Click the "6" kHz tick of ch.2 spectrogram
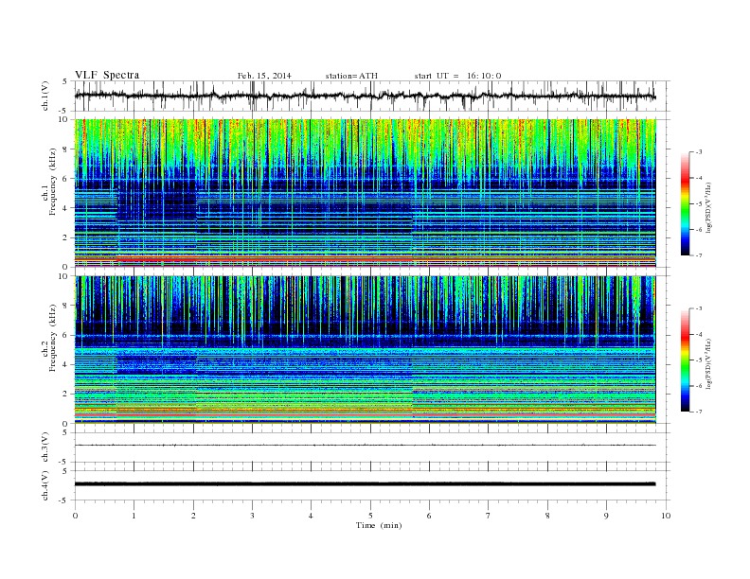 pyautogui.click(x=65, y=335)
